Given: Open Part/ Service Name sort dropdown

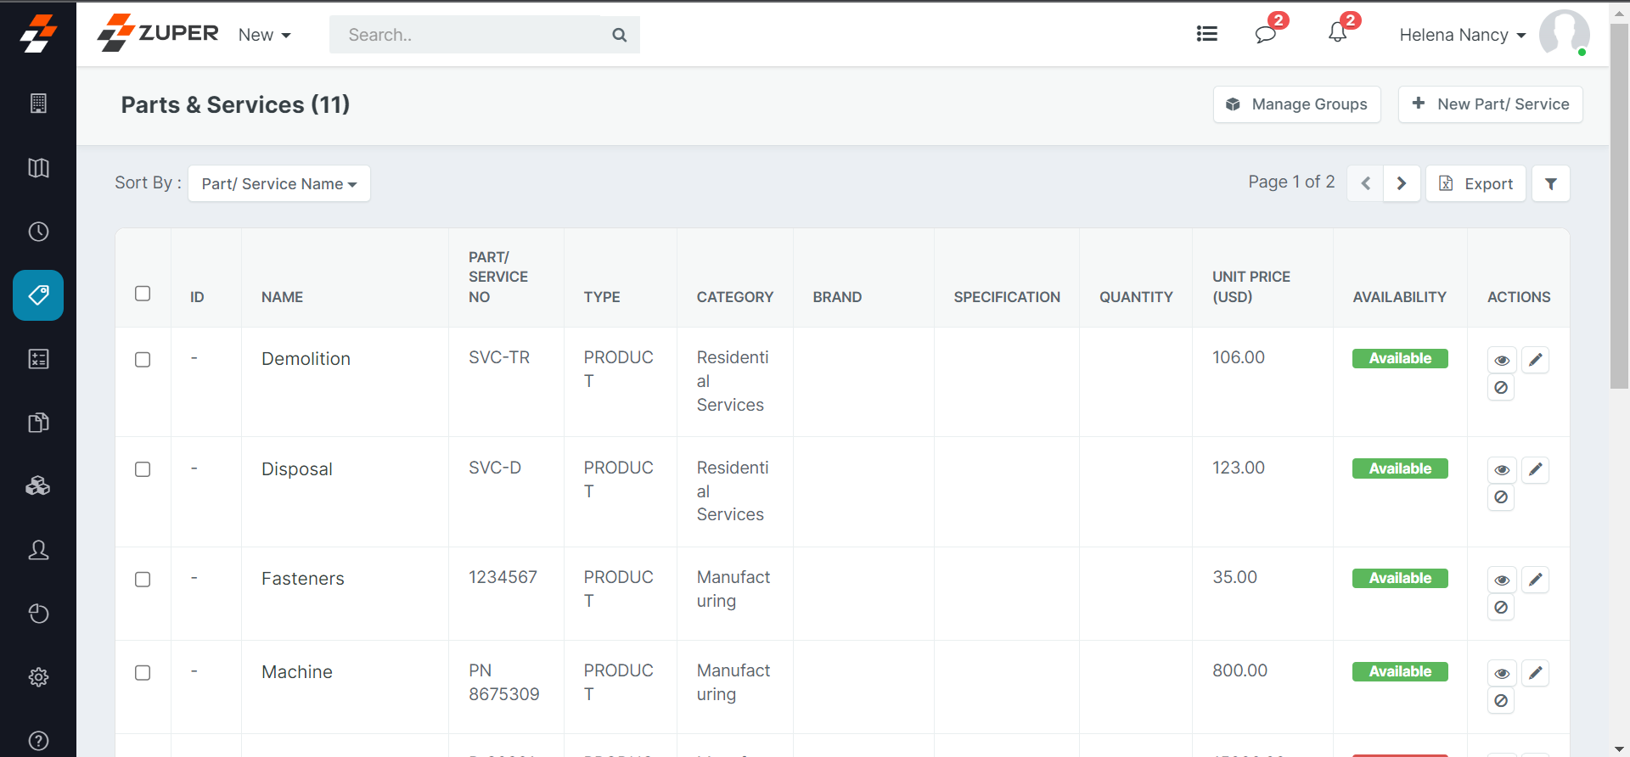Looking at the screenshot, I should pos(278,184).
